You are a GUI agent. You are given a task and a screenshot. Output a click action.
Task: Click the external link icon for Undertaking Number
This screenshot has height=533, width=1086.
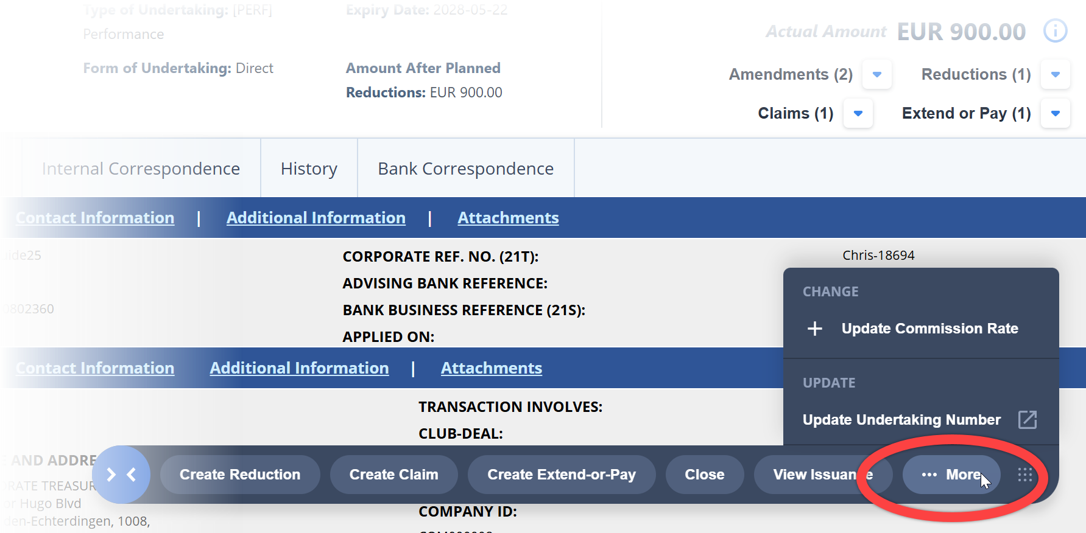[1027, 420]
